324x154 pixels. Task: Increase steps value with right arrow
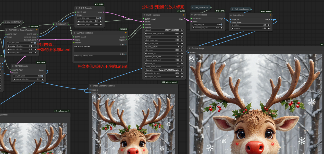click(182, 37)
